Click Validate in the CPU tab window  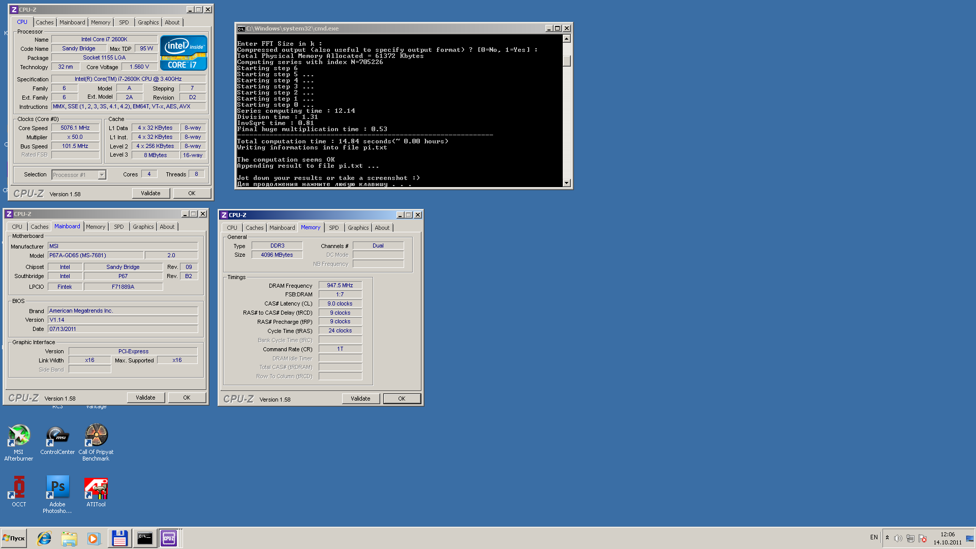pos(151,193)
